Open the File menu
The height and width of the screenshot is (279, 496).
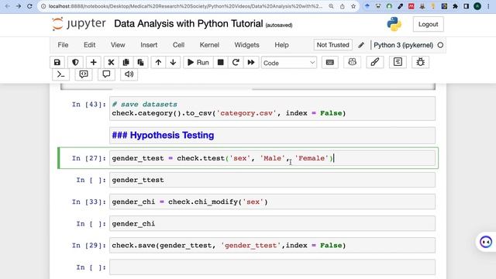tap(63, 45)
